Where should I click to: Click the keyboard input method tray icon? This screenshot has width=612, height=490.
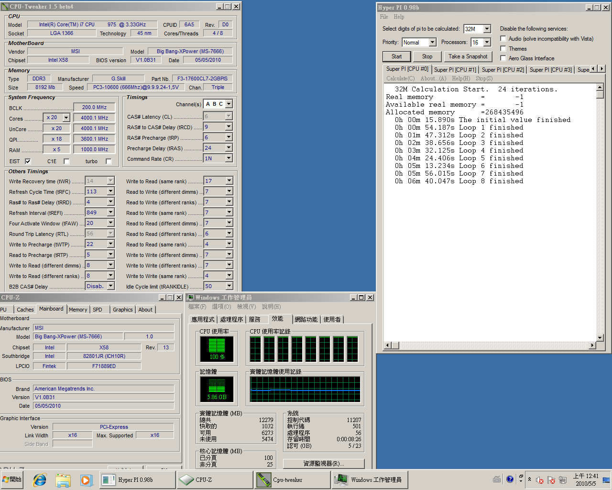point(497,479)
